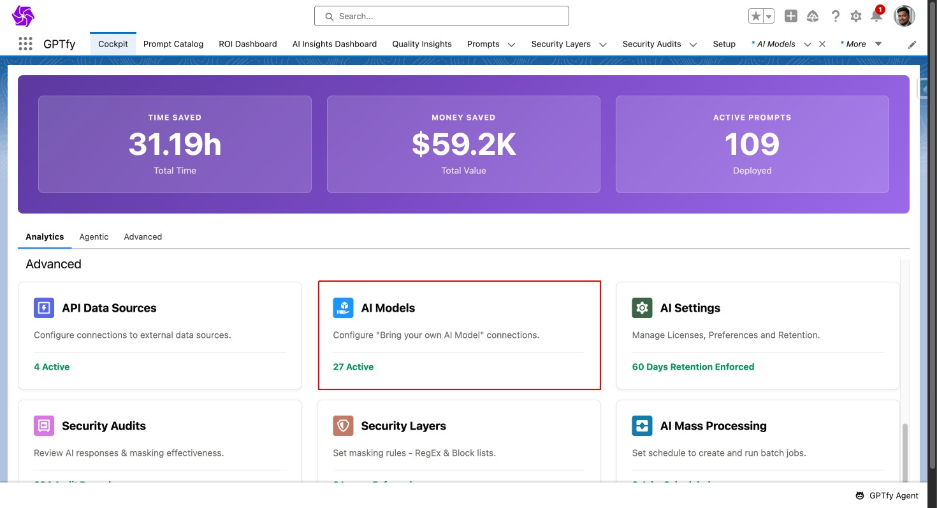Switch to the Agentic tab
Image resolution: width=937 pixels, height=508 pixels.
(94, 236)
